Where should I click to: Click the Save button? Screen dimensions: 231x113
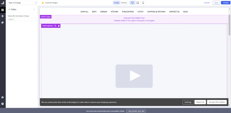pos(216,3)
